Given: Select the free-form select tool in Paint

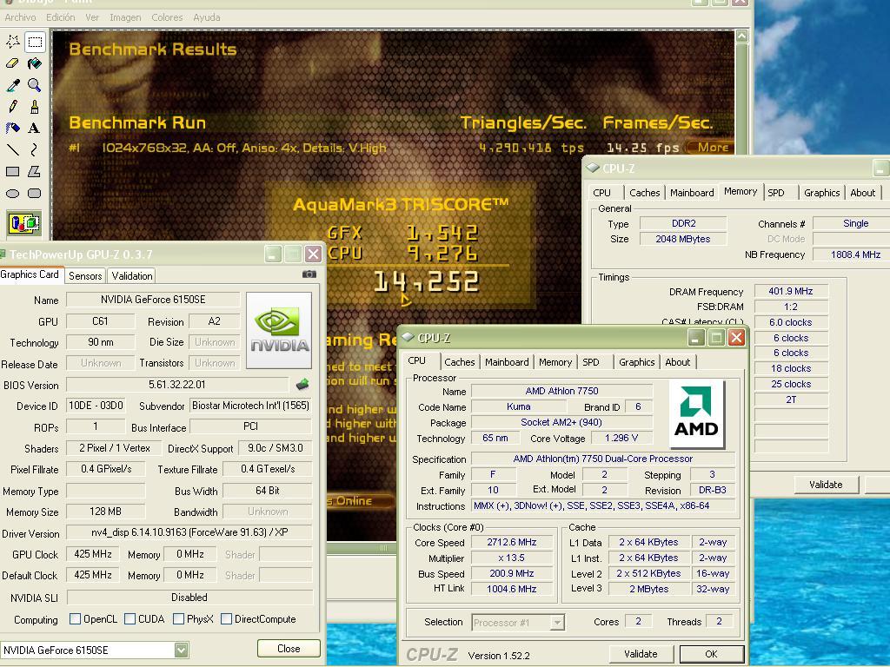Looking at the screenshot, I should point(13,42).
